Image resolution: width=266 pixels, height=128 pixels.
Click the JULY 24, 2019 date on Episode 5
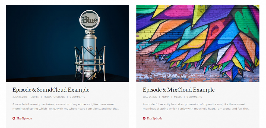click(150, 97)
